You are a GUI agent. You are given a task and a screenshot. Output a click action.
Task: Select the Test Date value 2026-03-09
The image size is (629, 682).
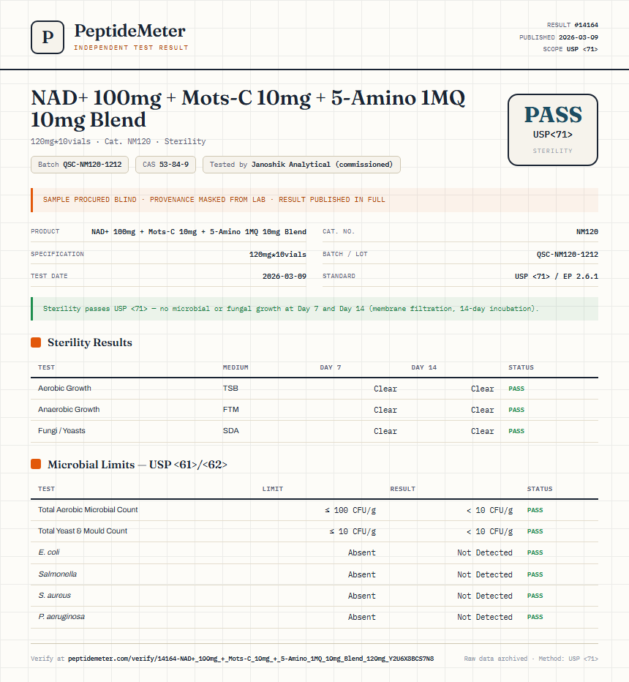pyautogui.click(x=285, y=277)
